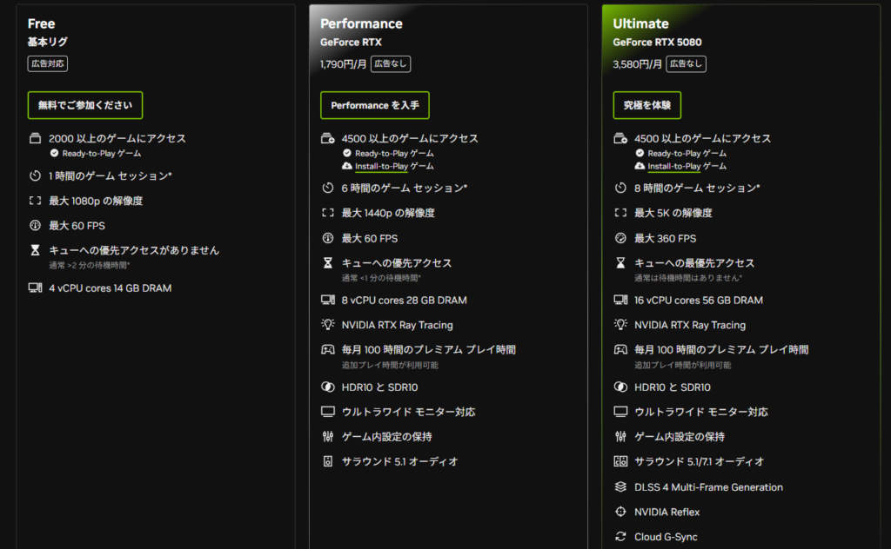Click the GeForce RTX 5080 subtitle
The image size is (891, 549).
click(657, 42)
